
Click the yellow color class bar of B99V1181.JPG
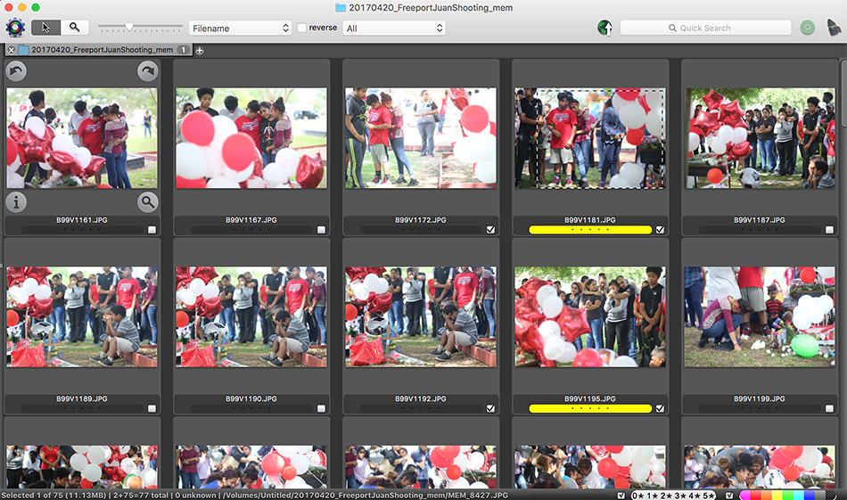pos(590,230)
